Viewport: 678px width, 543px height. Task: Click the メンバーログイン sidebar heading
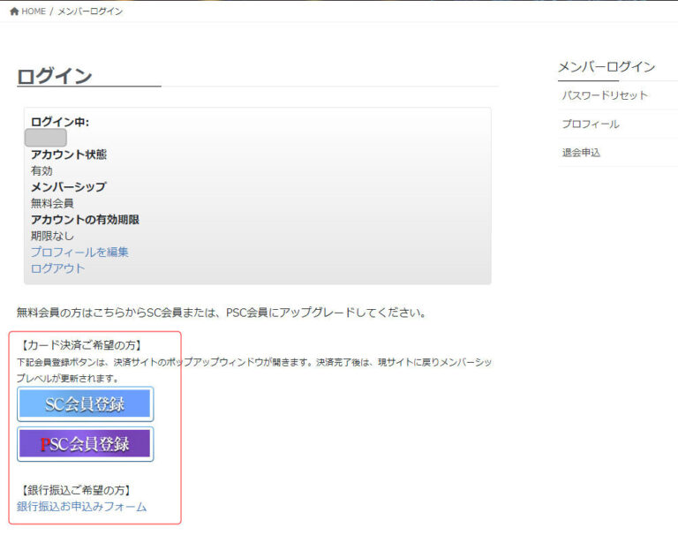(x=606, y=66)
